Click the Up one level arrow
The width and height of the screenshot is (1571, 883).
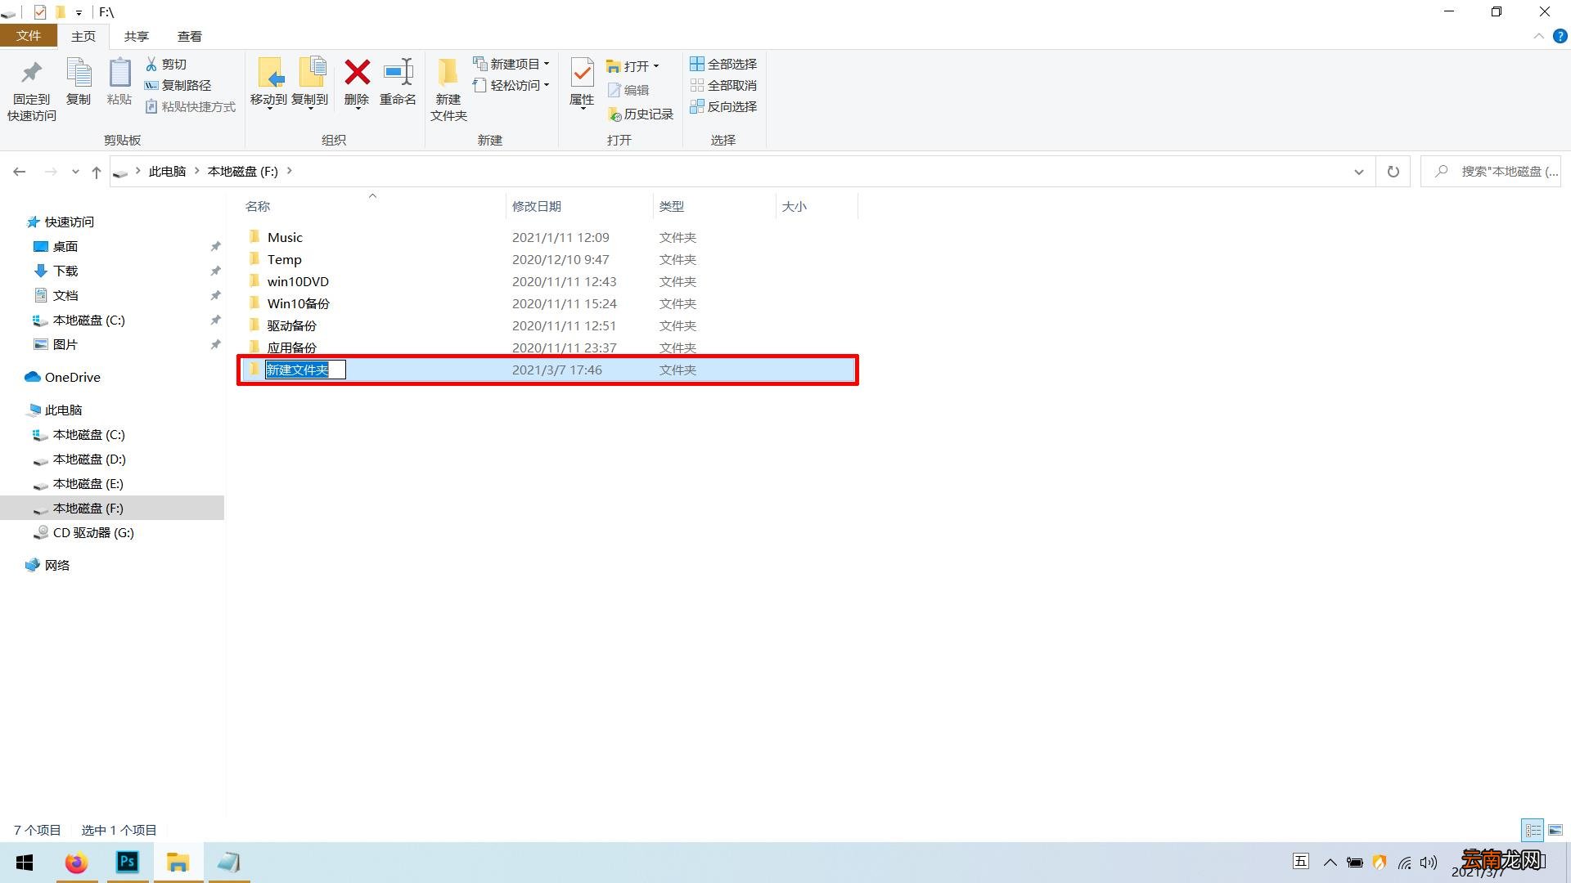(x=97, y=172)
